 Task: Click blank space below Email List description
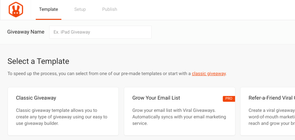point(179,131)
